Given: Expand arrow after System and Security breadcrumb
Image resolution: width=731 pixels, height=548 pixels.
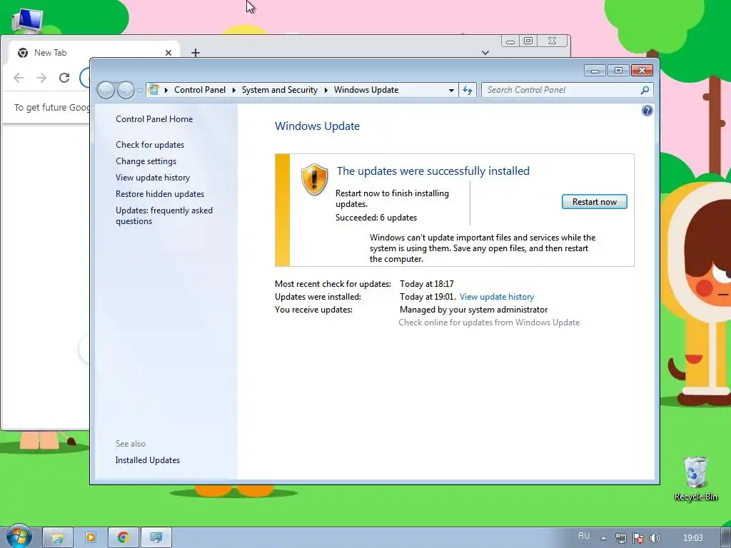Looking at the screenshot, I should pyautogui.click(x=326, y=90).
